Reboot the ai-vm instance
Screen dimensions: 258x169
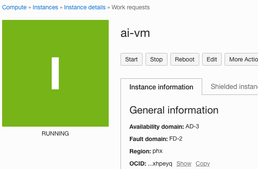[x=184, y=59]
